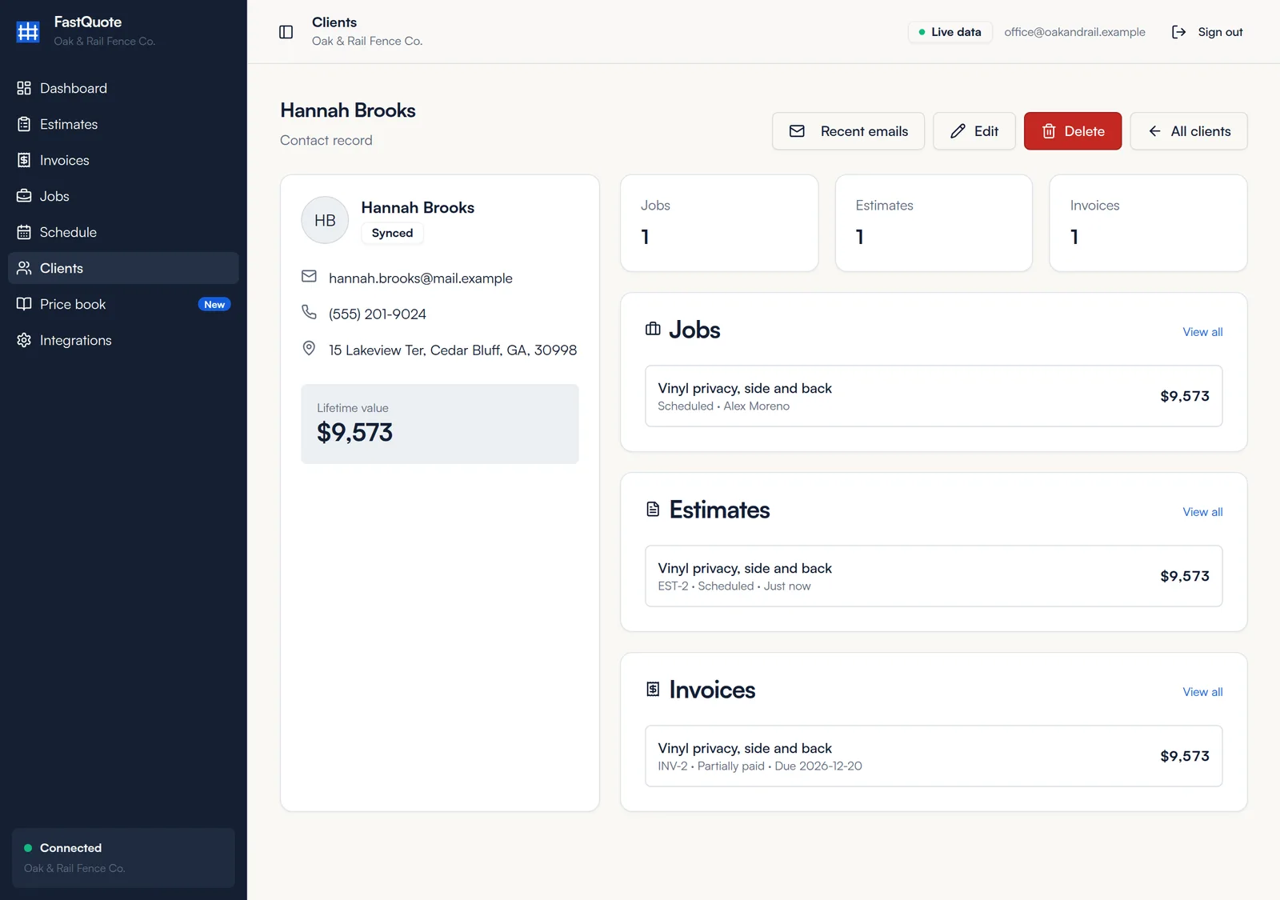Click the sign out arrow icon
Image resolution: width=1280 pixels, height=900 pixels.
coord(1178,32)
